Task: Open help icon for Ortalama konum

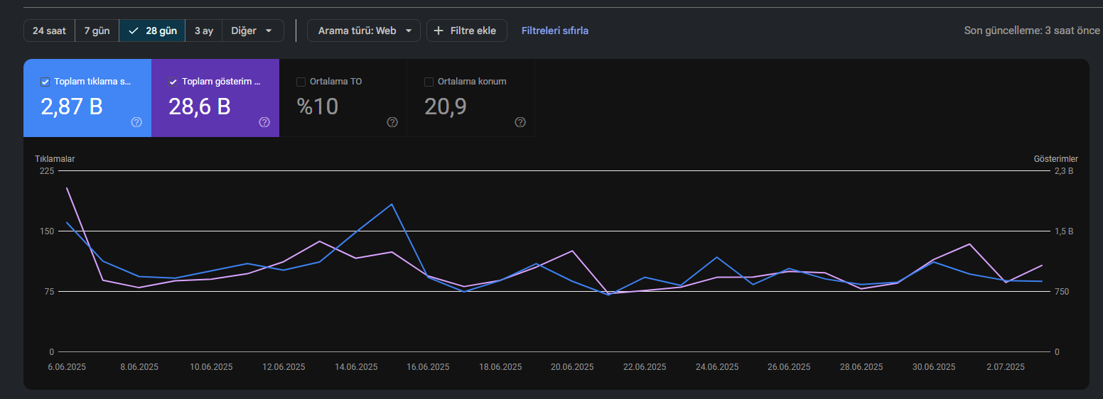Action: (x=520, y=122)
